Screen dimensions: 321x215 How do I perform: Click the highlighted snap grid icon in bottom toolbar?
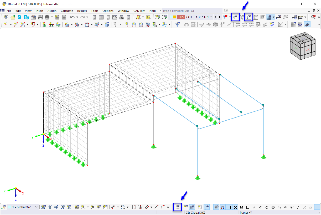[177, 207]
